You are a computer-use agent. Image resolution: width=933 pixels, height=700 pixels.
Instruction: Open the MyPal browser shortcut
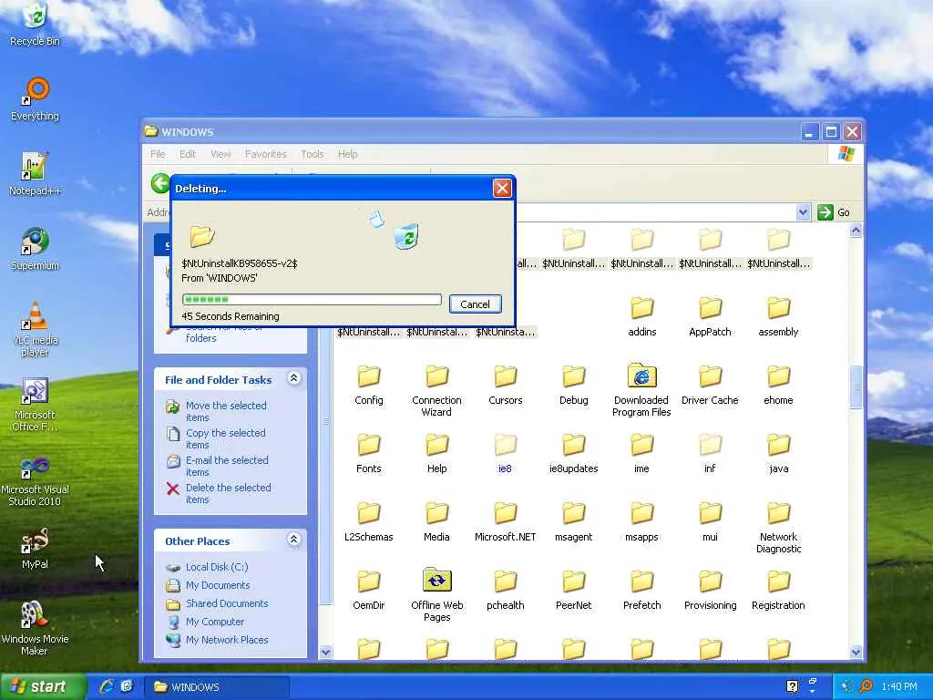click(35, 549)
